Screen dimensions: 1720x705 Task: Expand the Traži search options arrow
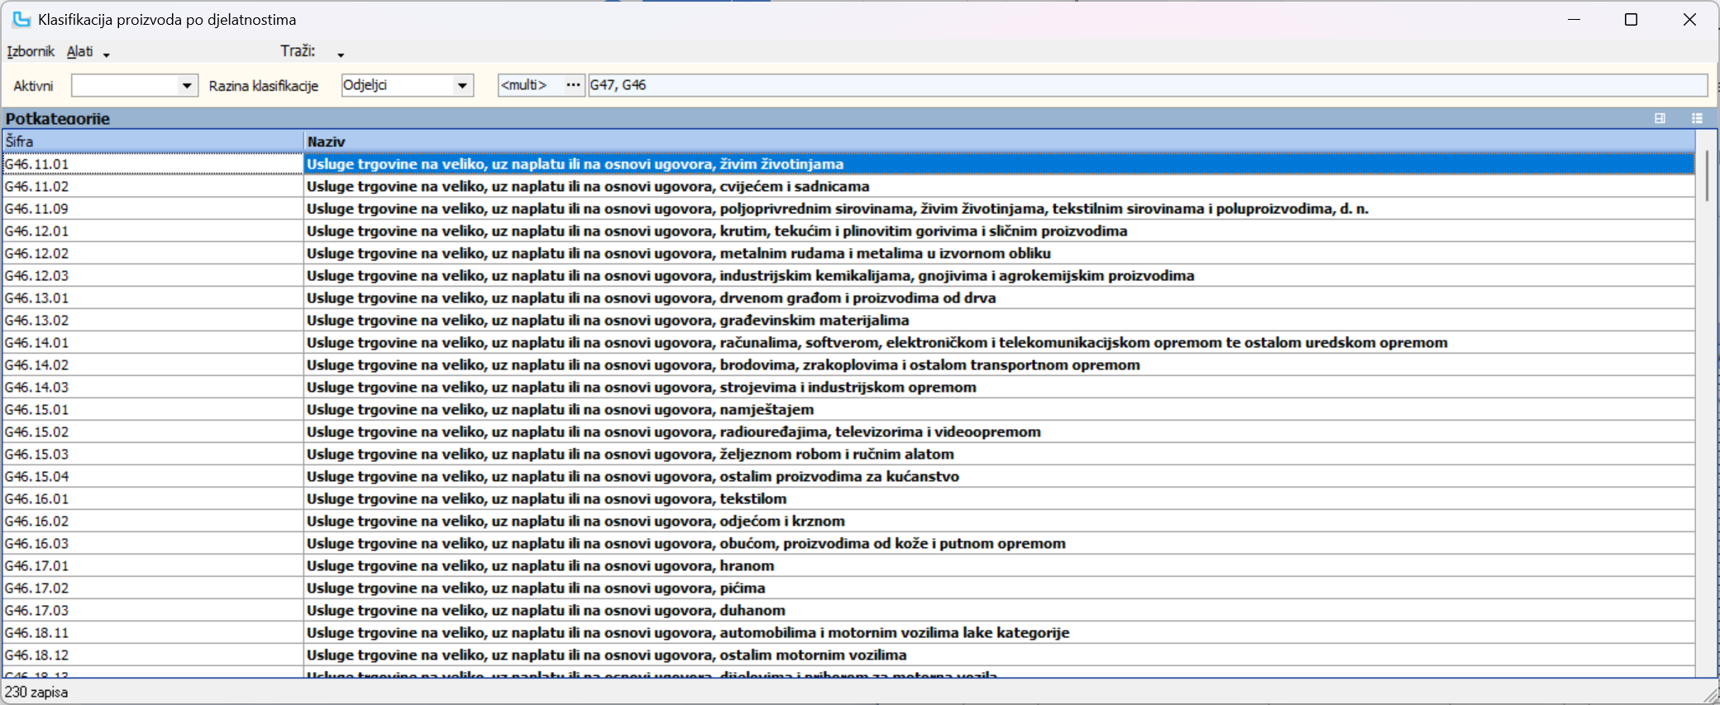[x=341, y=55]
